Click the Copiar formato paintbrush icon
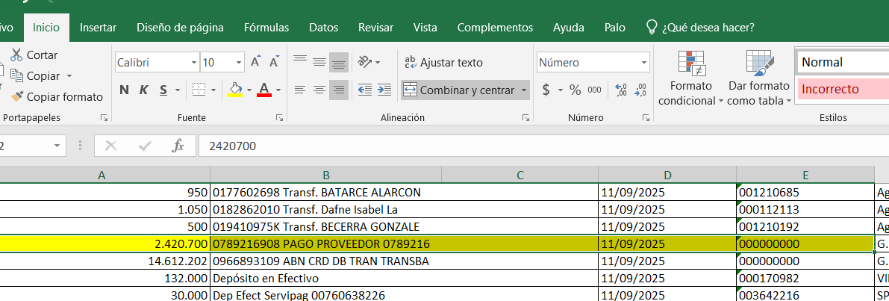Viewport: 889px width, 301px height. click(x=16, y=96)
